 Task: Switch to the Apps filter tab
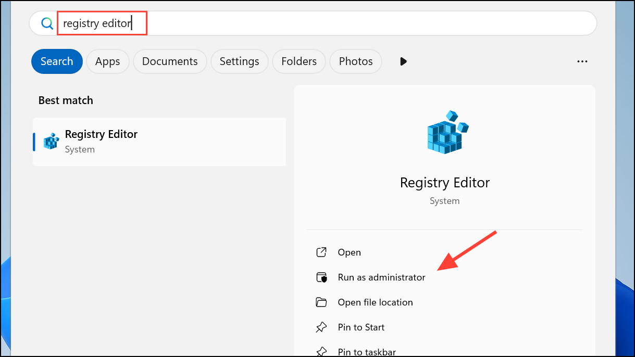(x=108, y=61)
